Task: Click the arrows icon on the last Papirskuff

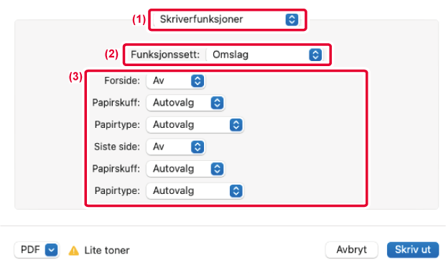Action: point(217,169)
